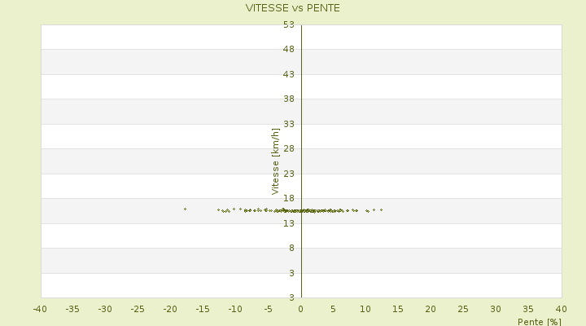The height and width of the screenshot is (326, 586).
Task: Click the 43 value on vertical axis
Action: click(289, 74)
